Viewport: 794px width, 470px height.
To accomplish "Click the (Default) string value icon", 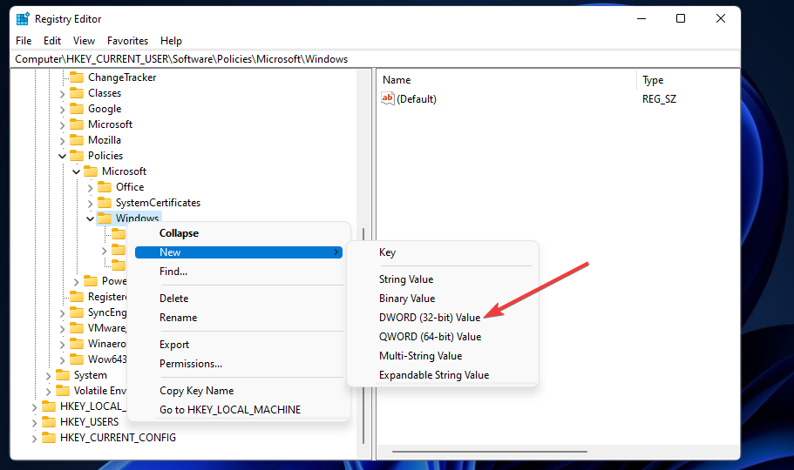I will coord(389,99).
